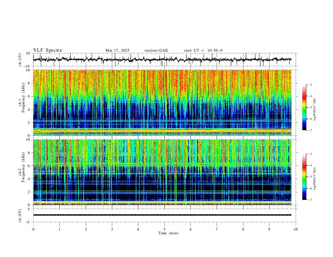Click the ch.2 Frequency (kHz) axis label
Viewport: 333px width, 257px height.
tap(22, 167)
